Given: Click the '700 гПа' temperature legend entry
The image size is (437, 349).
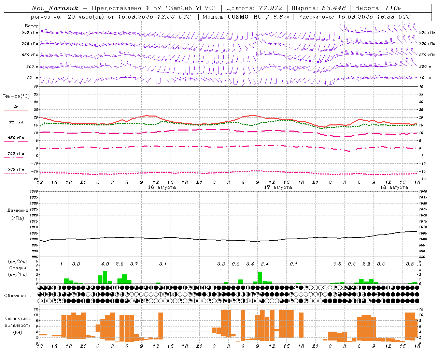Looking at the screenshot, I should click(x=16, y=154).
